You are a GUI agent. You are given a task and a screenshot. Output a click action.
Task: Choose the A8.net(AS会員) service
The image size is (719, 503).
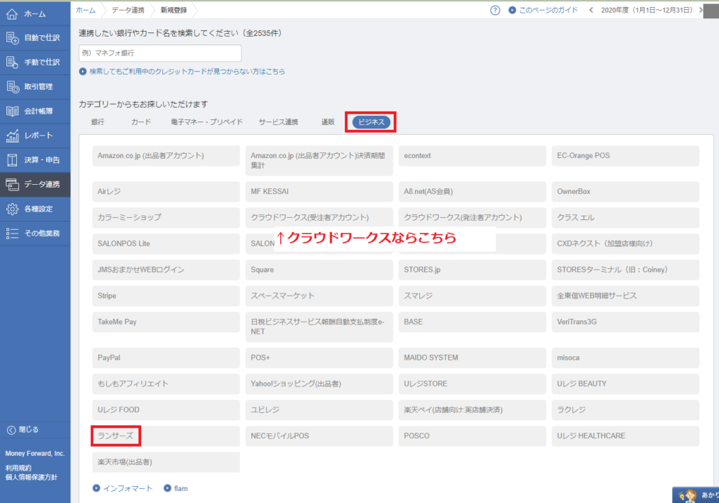[473, 192]
